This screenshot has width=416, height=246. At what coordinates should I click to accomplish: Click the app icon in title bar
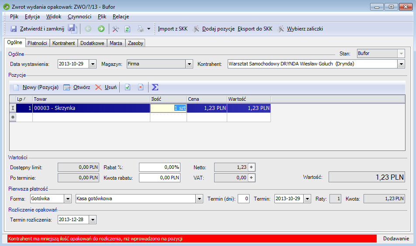(x=7, y=7)
